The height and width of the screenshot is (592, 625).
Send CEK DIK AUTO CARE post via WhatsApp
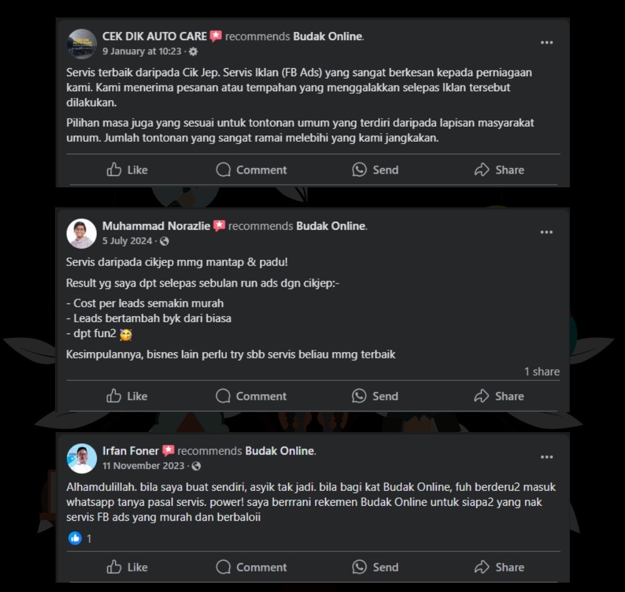[375, 170]
